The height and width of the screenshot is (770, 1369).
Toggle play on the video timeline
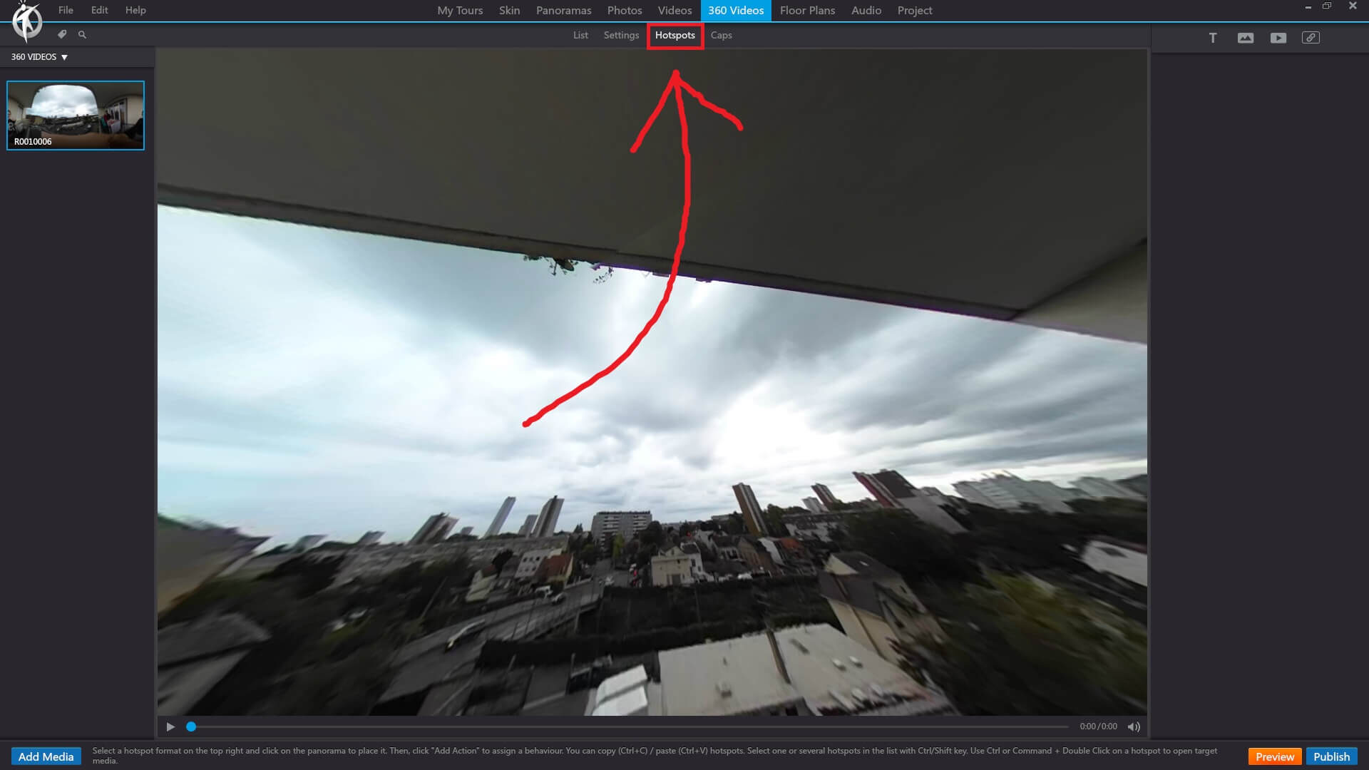coord(169,727)
